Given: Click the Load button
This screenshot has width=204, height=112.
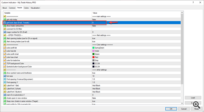Looking at the screenshot, I should (193, 98).
